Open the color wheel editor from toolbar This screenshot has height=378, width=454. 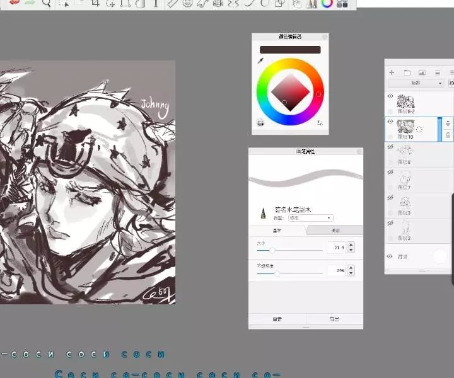click(327, 4)
